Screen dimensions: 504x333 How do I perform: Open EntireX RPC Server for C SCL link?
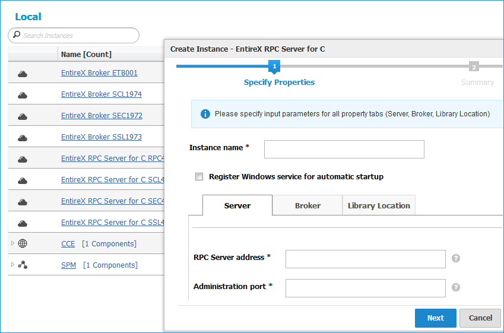(113, 180)
